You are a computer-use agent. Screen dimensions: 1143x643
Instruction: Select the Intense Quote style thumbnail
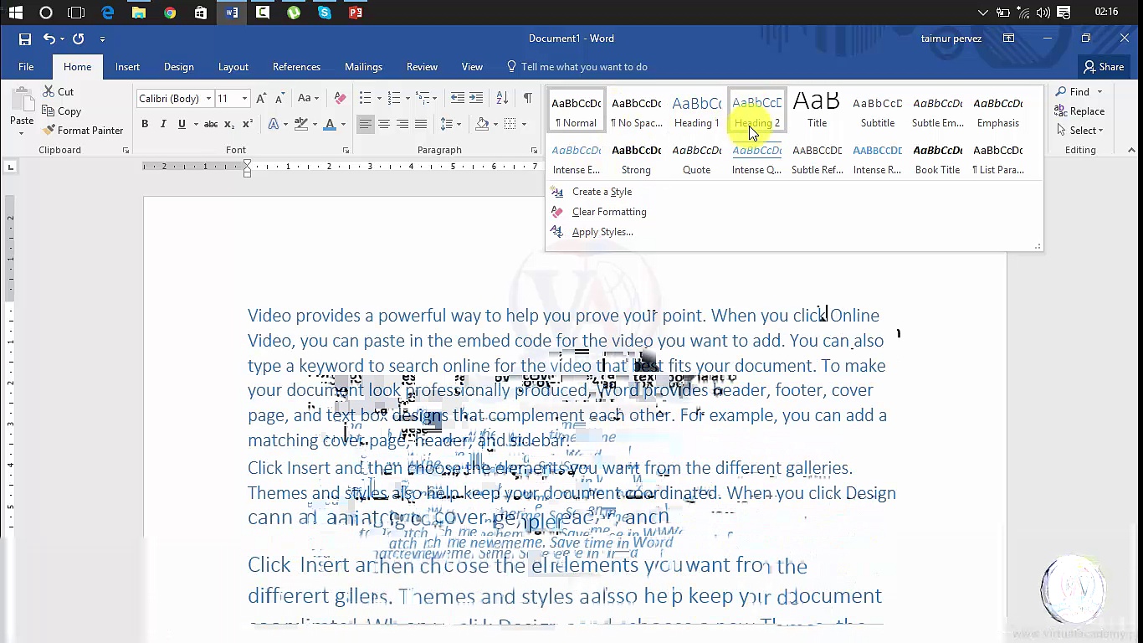point(756,158)
